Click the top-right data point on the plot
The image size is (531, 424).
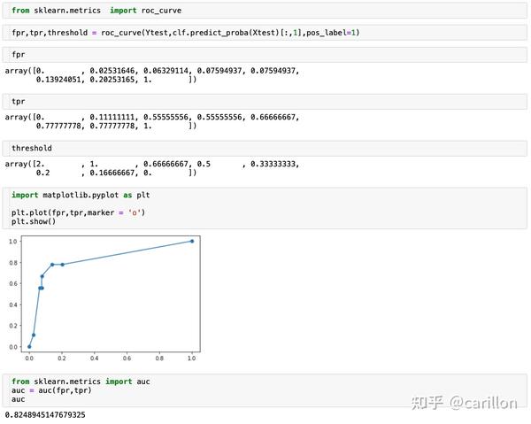192,241
